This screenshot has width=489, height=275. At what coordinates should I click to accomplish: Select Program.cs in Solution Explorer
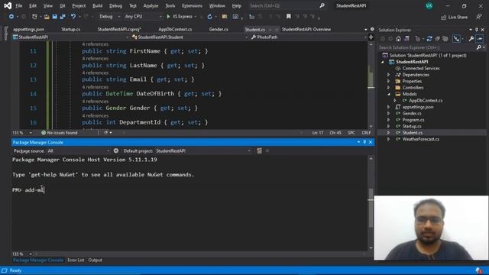tap(413, 120)
